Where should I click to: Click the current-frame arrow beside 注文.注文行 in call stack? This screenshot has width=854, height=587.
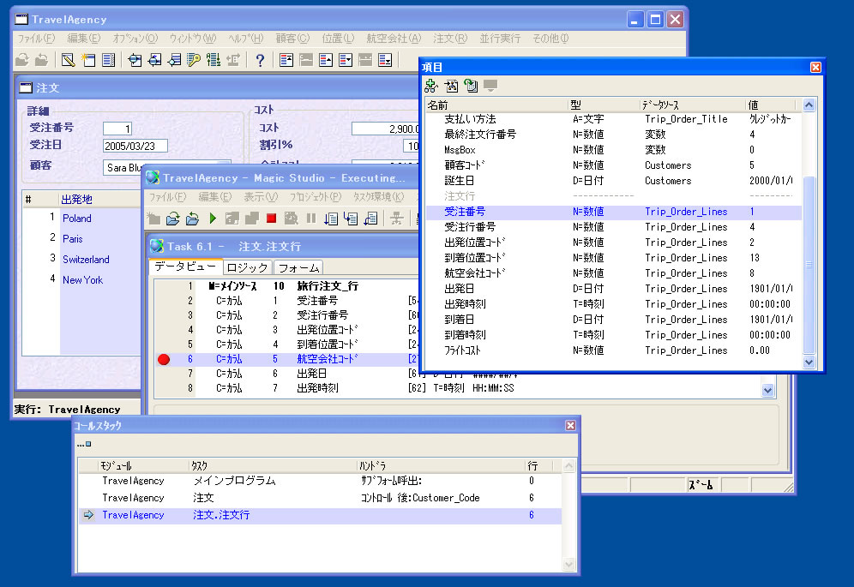88,514
